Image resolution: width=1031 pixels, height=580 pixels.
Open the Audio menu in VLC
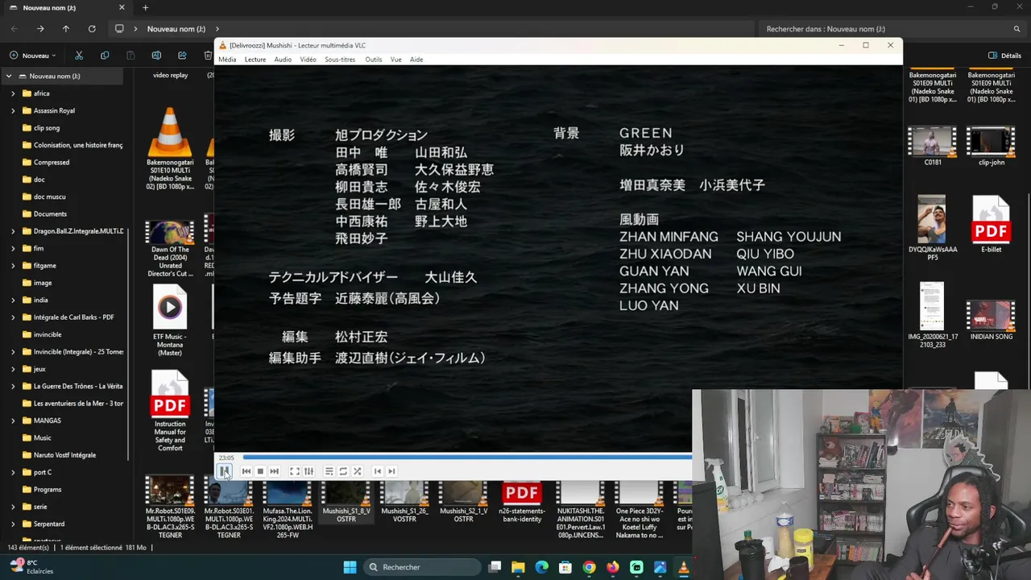pos(283,60)
